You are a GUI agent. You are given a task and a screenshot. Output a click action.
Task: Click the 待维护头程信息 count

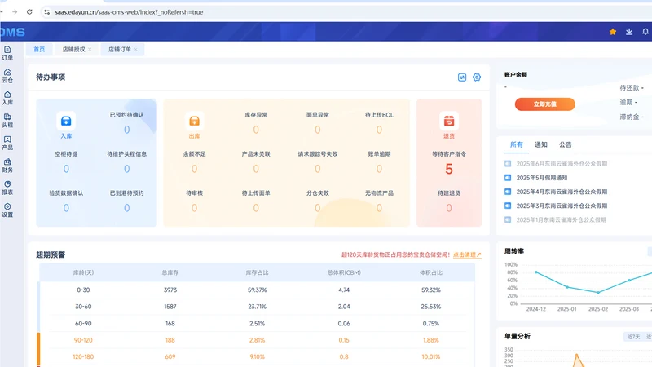[x=127, y=169]
